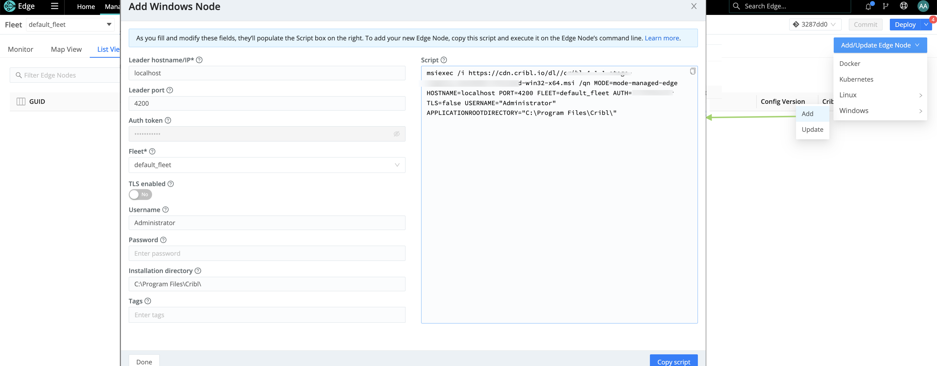
Task: Click the Auth token help question mark
Action: (x=168, y=120)
